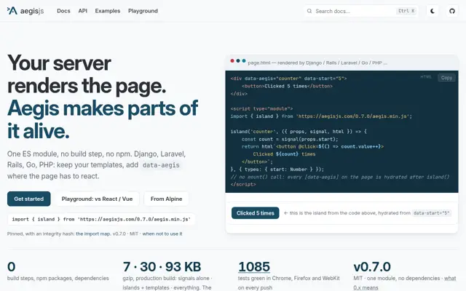The width and height of the screenshot is (466, 291).
Task: Click the search magnifier icon
Action: click(x=309, y=11)
